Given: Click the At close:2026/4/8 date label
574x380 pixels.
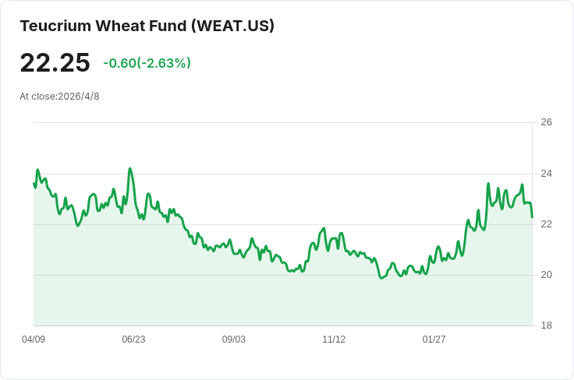Looking at the screenshot, I should coord(59,97).
